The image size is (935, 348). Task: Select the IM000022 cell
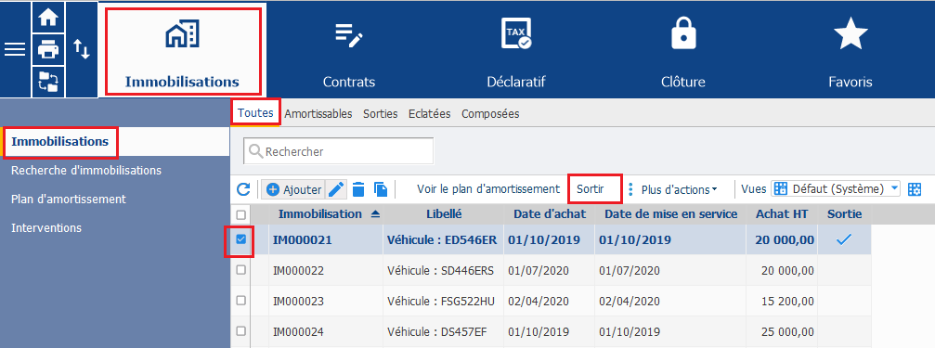point(326,271)
